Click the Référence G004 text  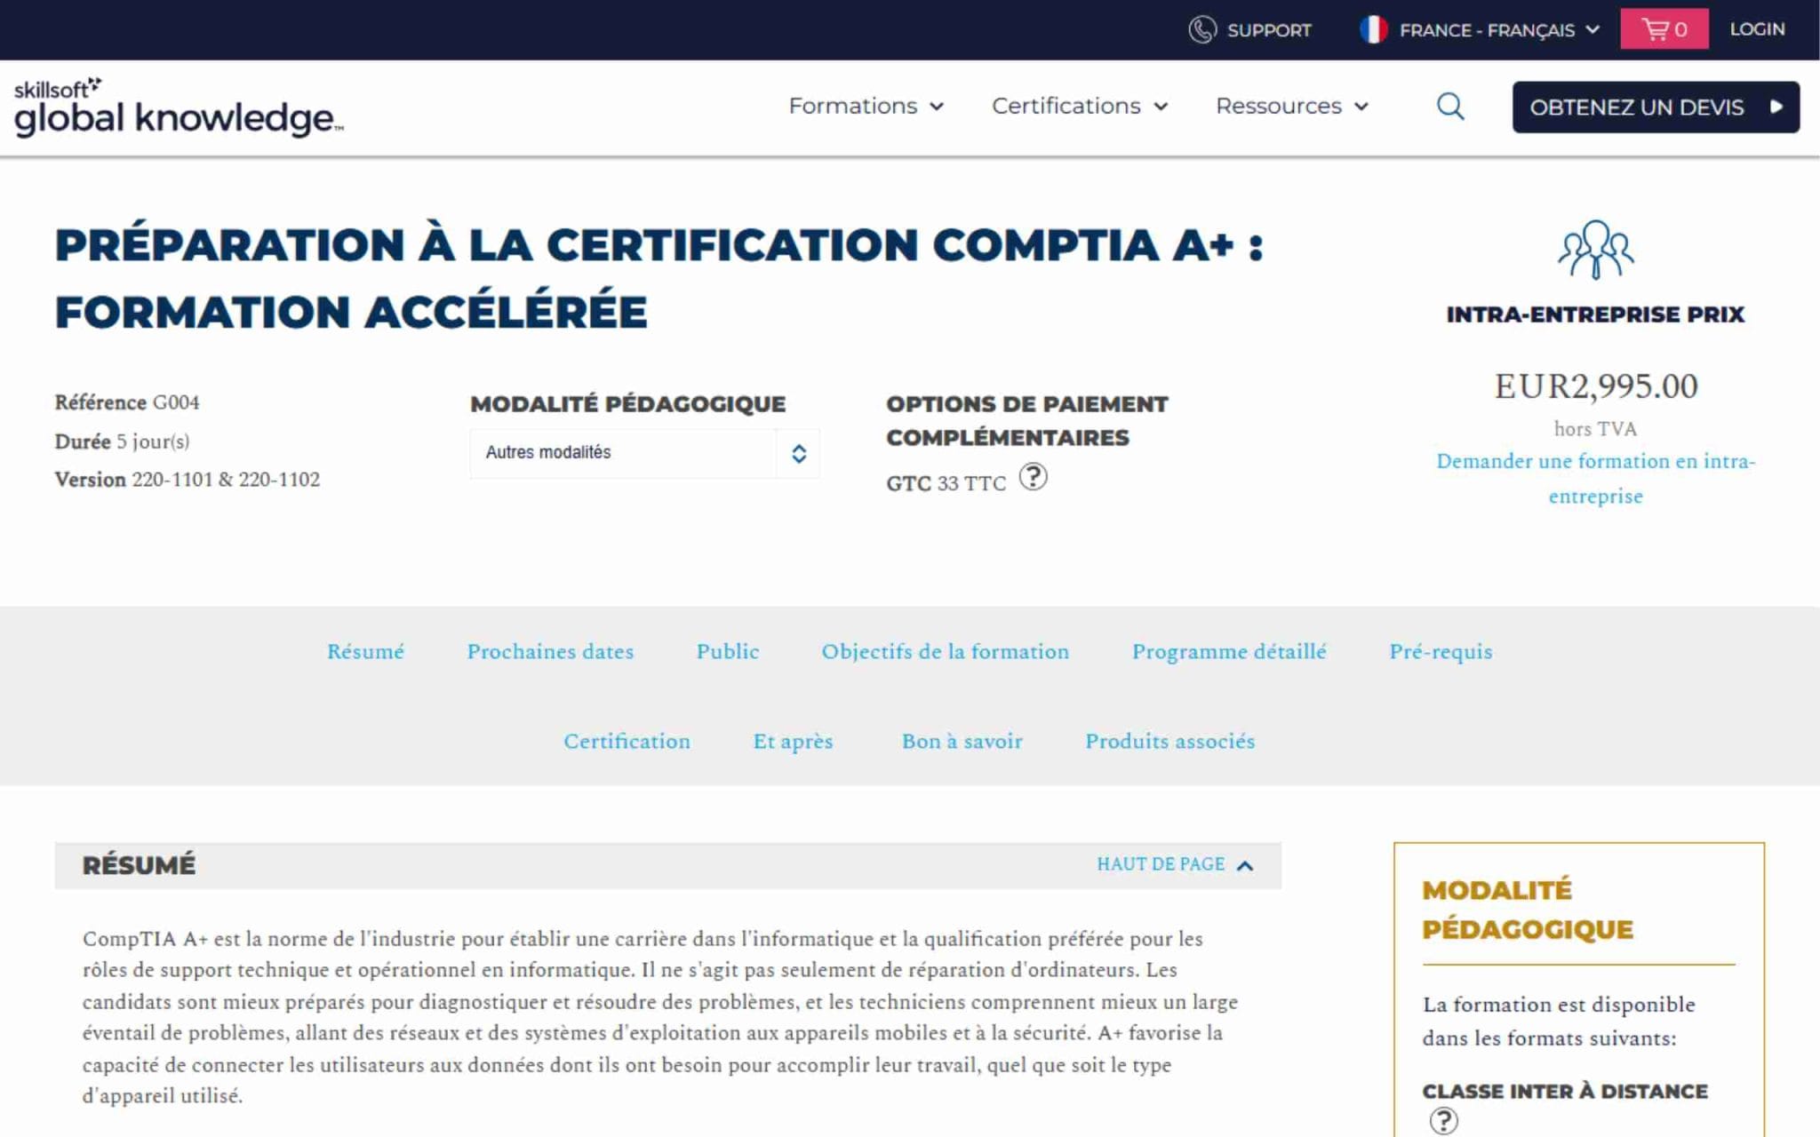127,402
